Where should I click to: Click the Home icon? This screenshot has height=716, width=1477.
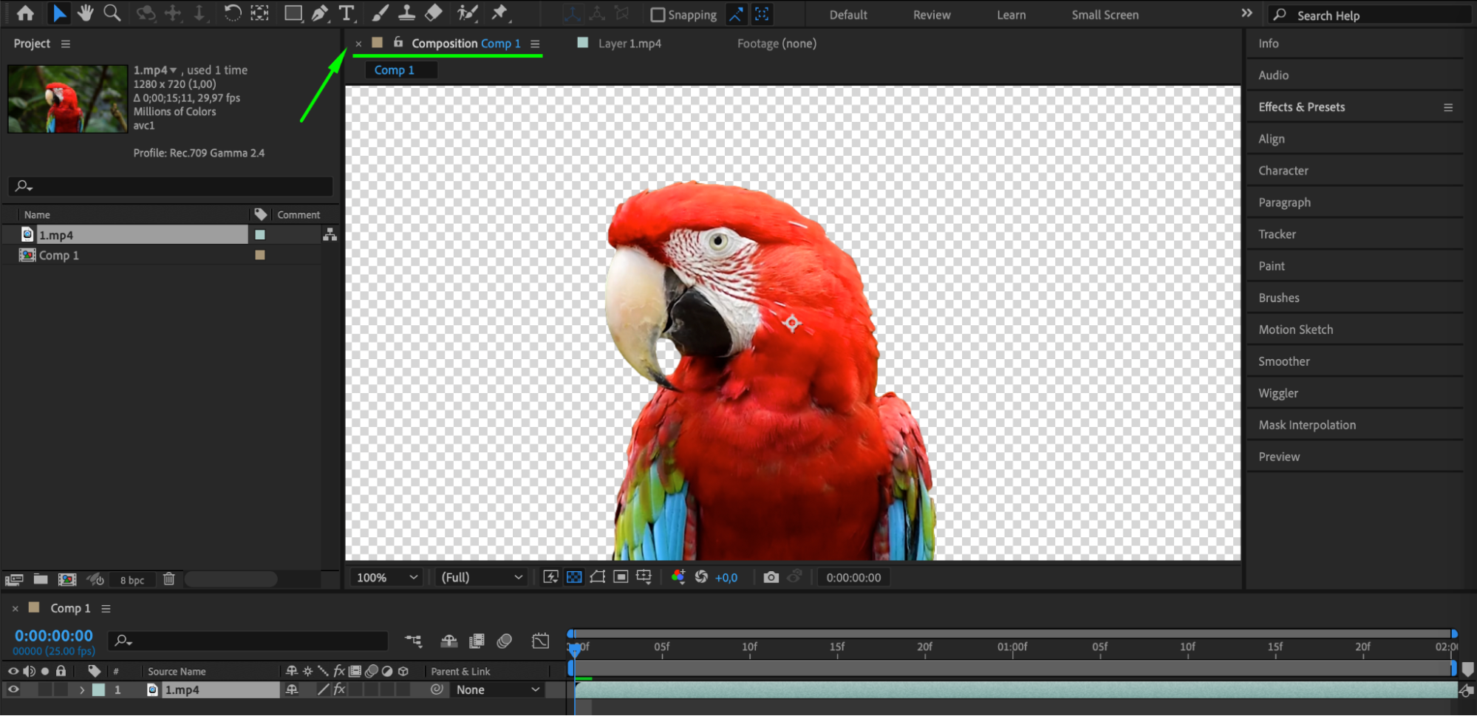(25, 13)
